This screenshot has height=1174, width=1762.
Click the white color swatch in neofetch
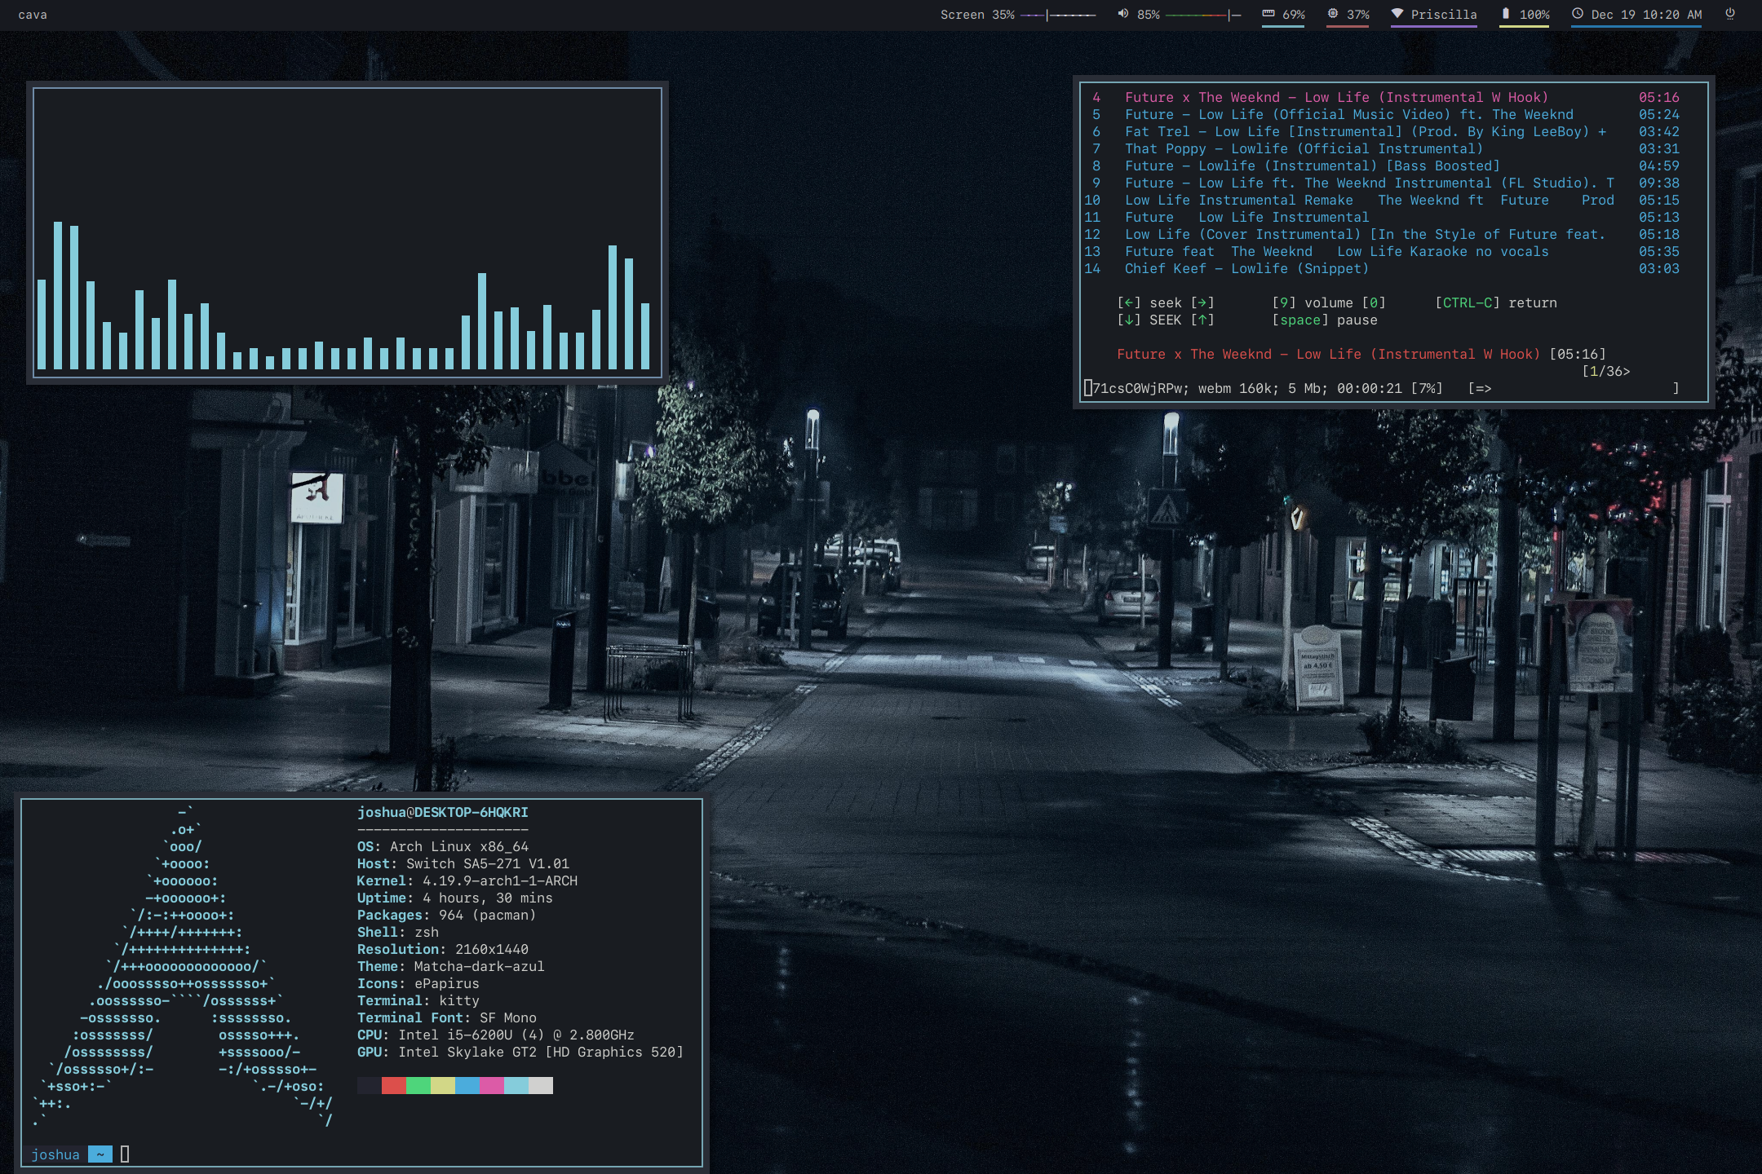coord(541,1085)
